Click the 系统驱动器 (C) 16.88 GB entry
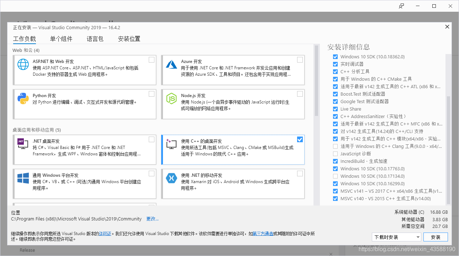The height and width of the screenshot is (256, 459). (421, 212)
